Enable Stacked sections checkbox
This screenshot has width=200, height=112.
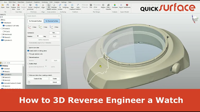(28, 57)
